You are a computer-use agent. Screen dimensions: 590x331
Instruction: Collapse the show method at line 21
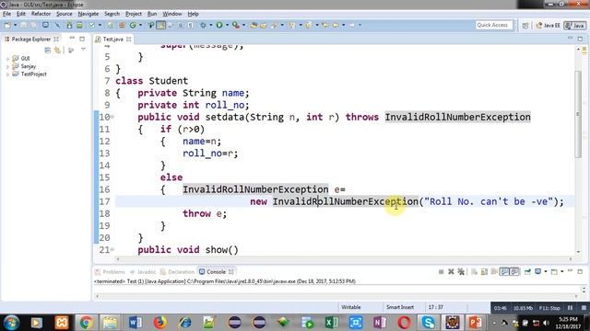pyautogui.click(x=112, y=249)
